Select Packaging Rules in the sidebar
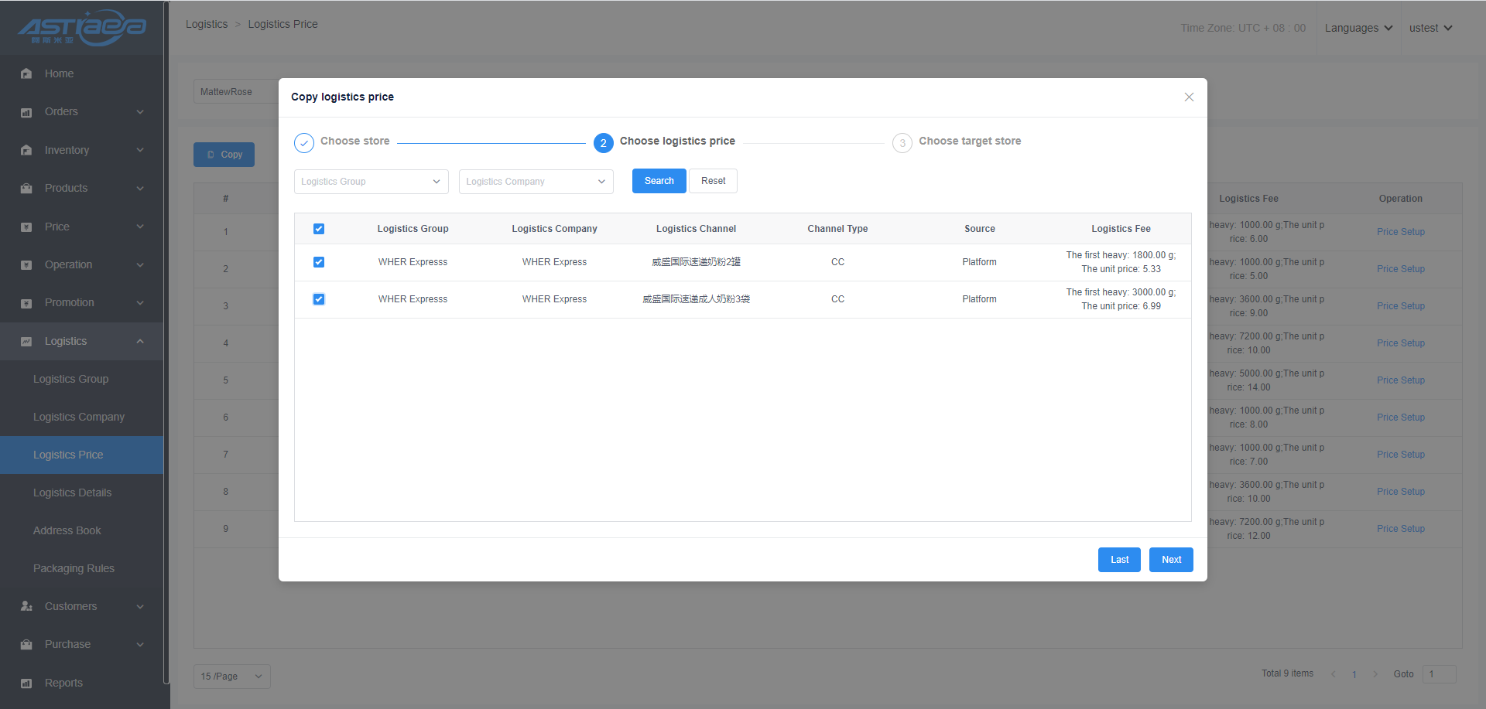 74,568
